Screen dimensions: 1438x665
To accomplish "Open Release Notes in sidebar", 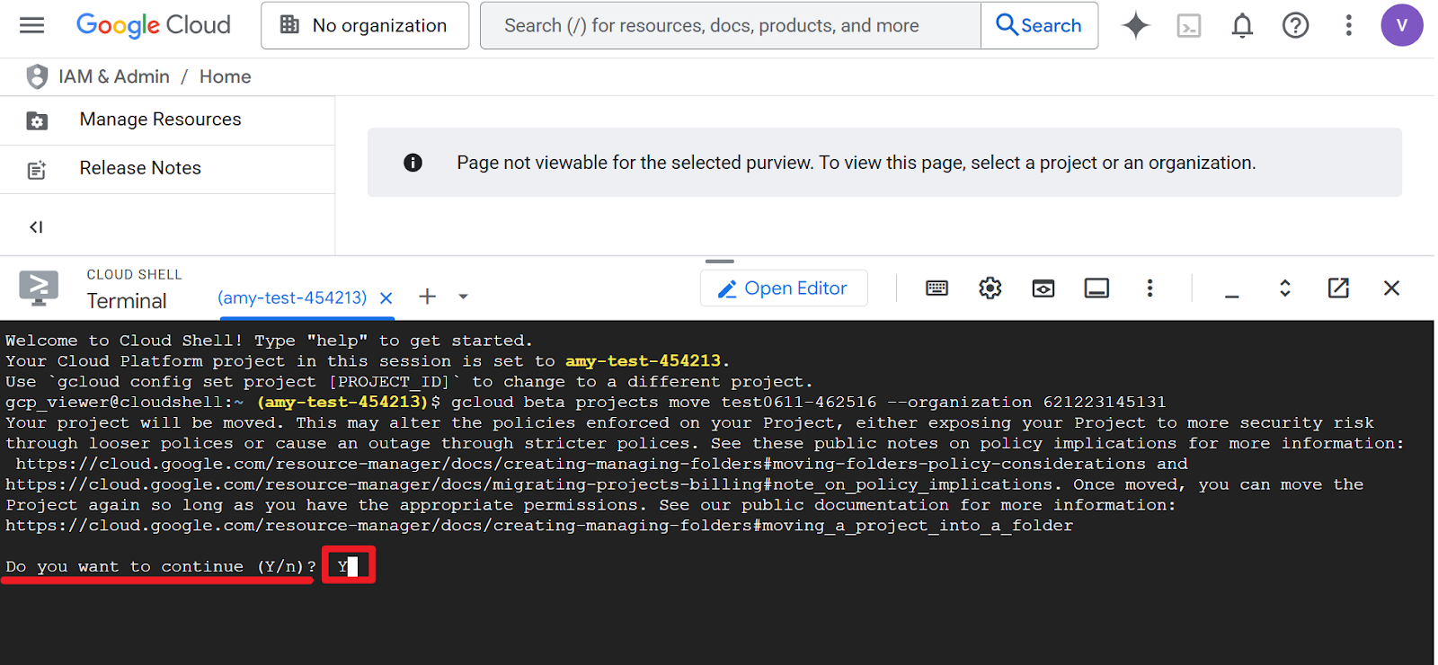I will tap(167, 168).
